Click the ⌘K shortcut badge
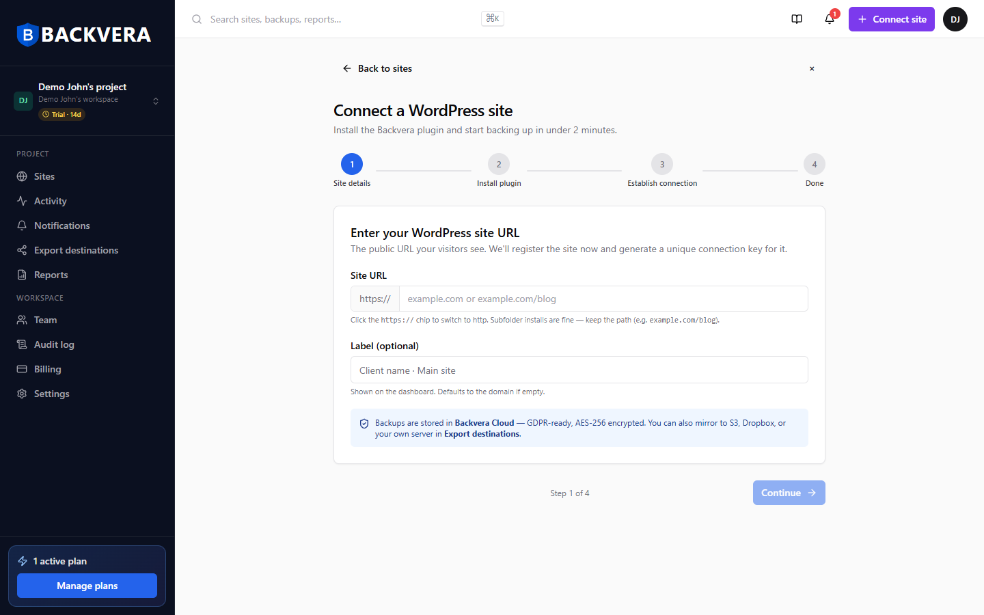This screenshot has height=615, width=984. tap(493, 18)
